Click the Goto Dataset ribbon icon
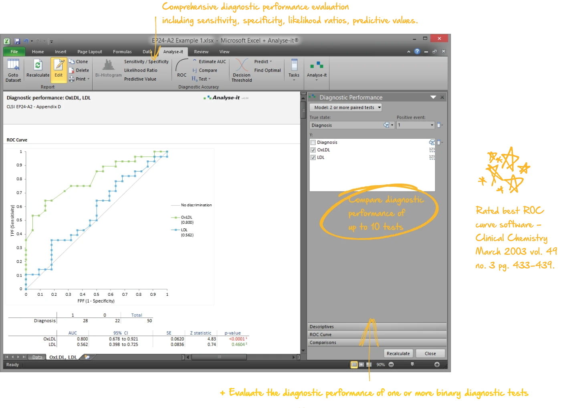Viewport: 561px width, 408px height. (13, 71)
